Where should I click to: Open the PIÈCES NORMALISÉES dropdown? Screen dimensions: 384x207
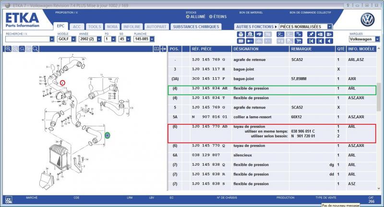(x=330, y=26)
